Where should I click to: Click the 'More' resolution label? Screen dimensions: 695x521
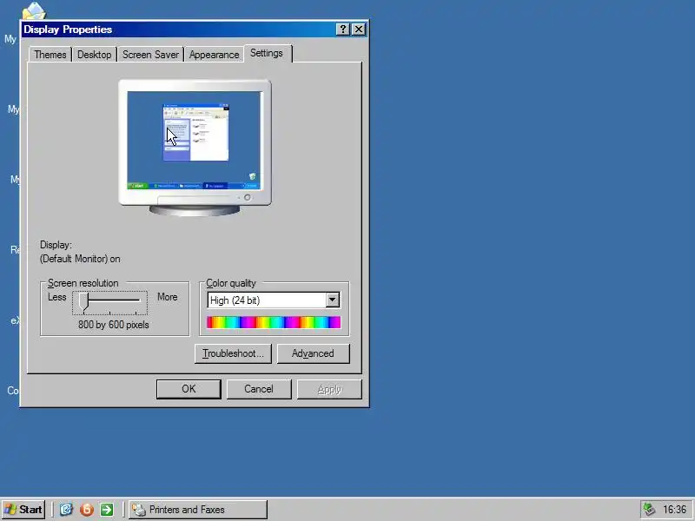(167, 297)
